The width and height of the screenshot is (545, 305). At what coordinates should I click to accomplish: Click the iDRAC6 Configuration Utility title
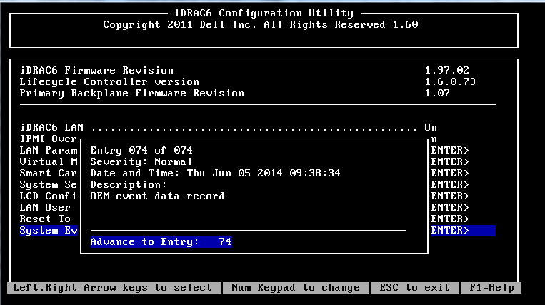pos(264,14)
